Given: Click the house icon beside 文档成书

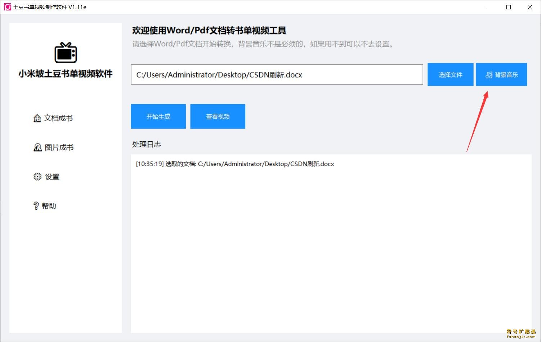Looking at the screenshot, I should [37, 118].
